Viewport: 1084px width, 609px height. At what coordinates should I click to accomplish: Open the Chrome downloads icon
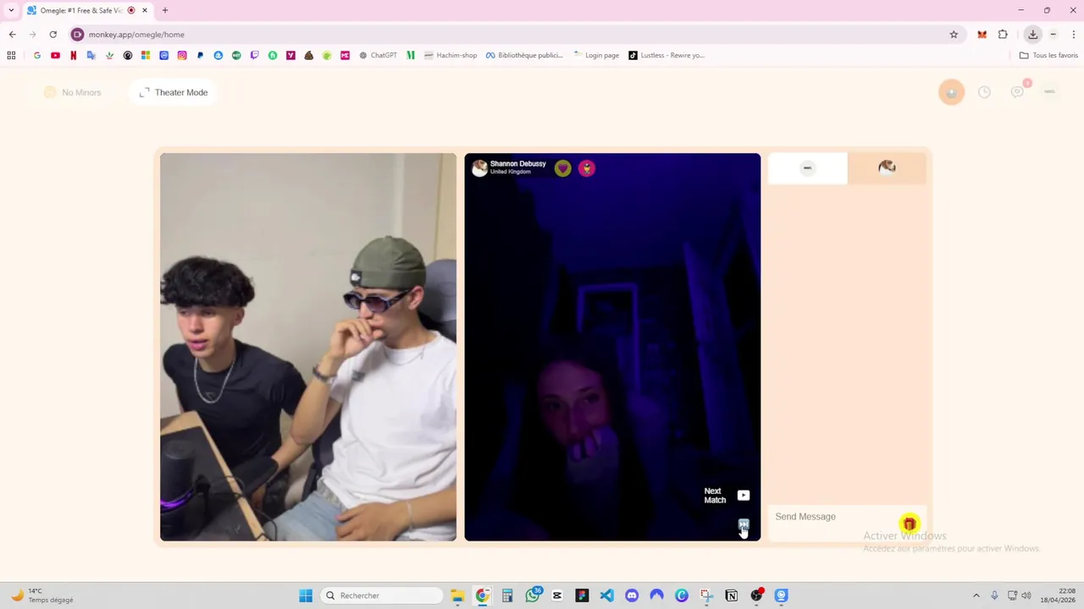click(x=1032, y=35)
